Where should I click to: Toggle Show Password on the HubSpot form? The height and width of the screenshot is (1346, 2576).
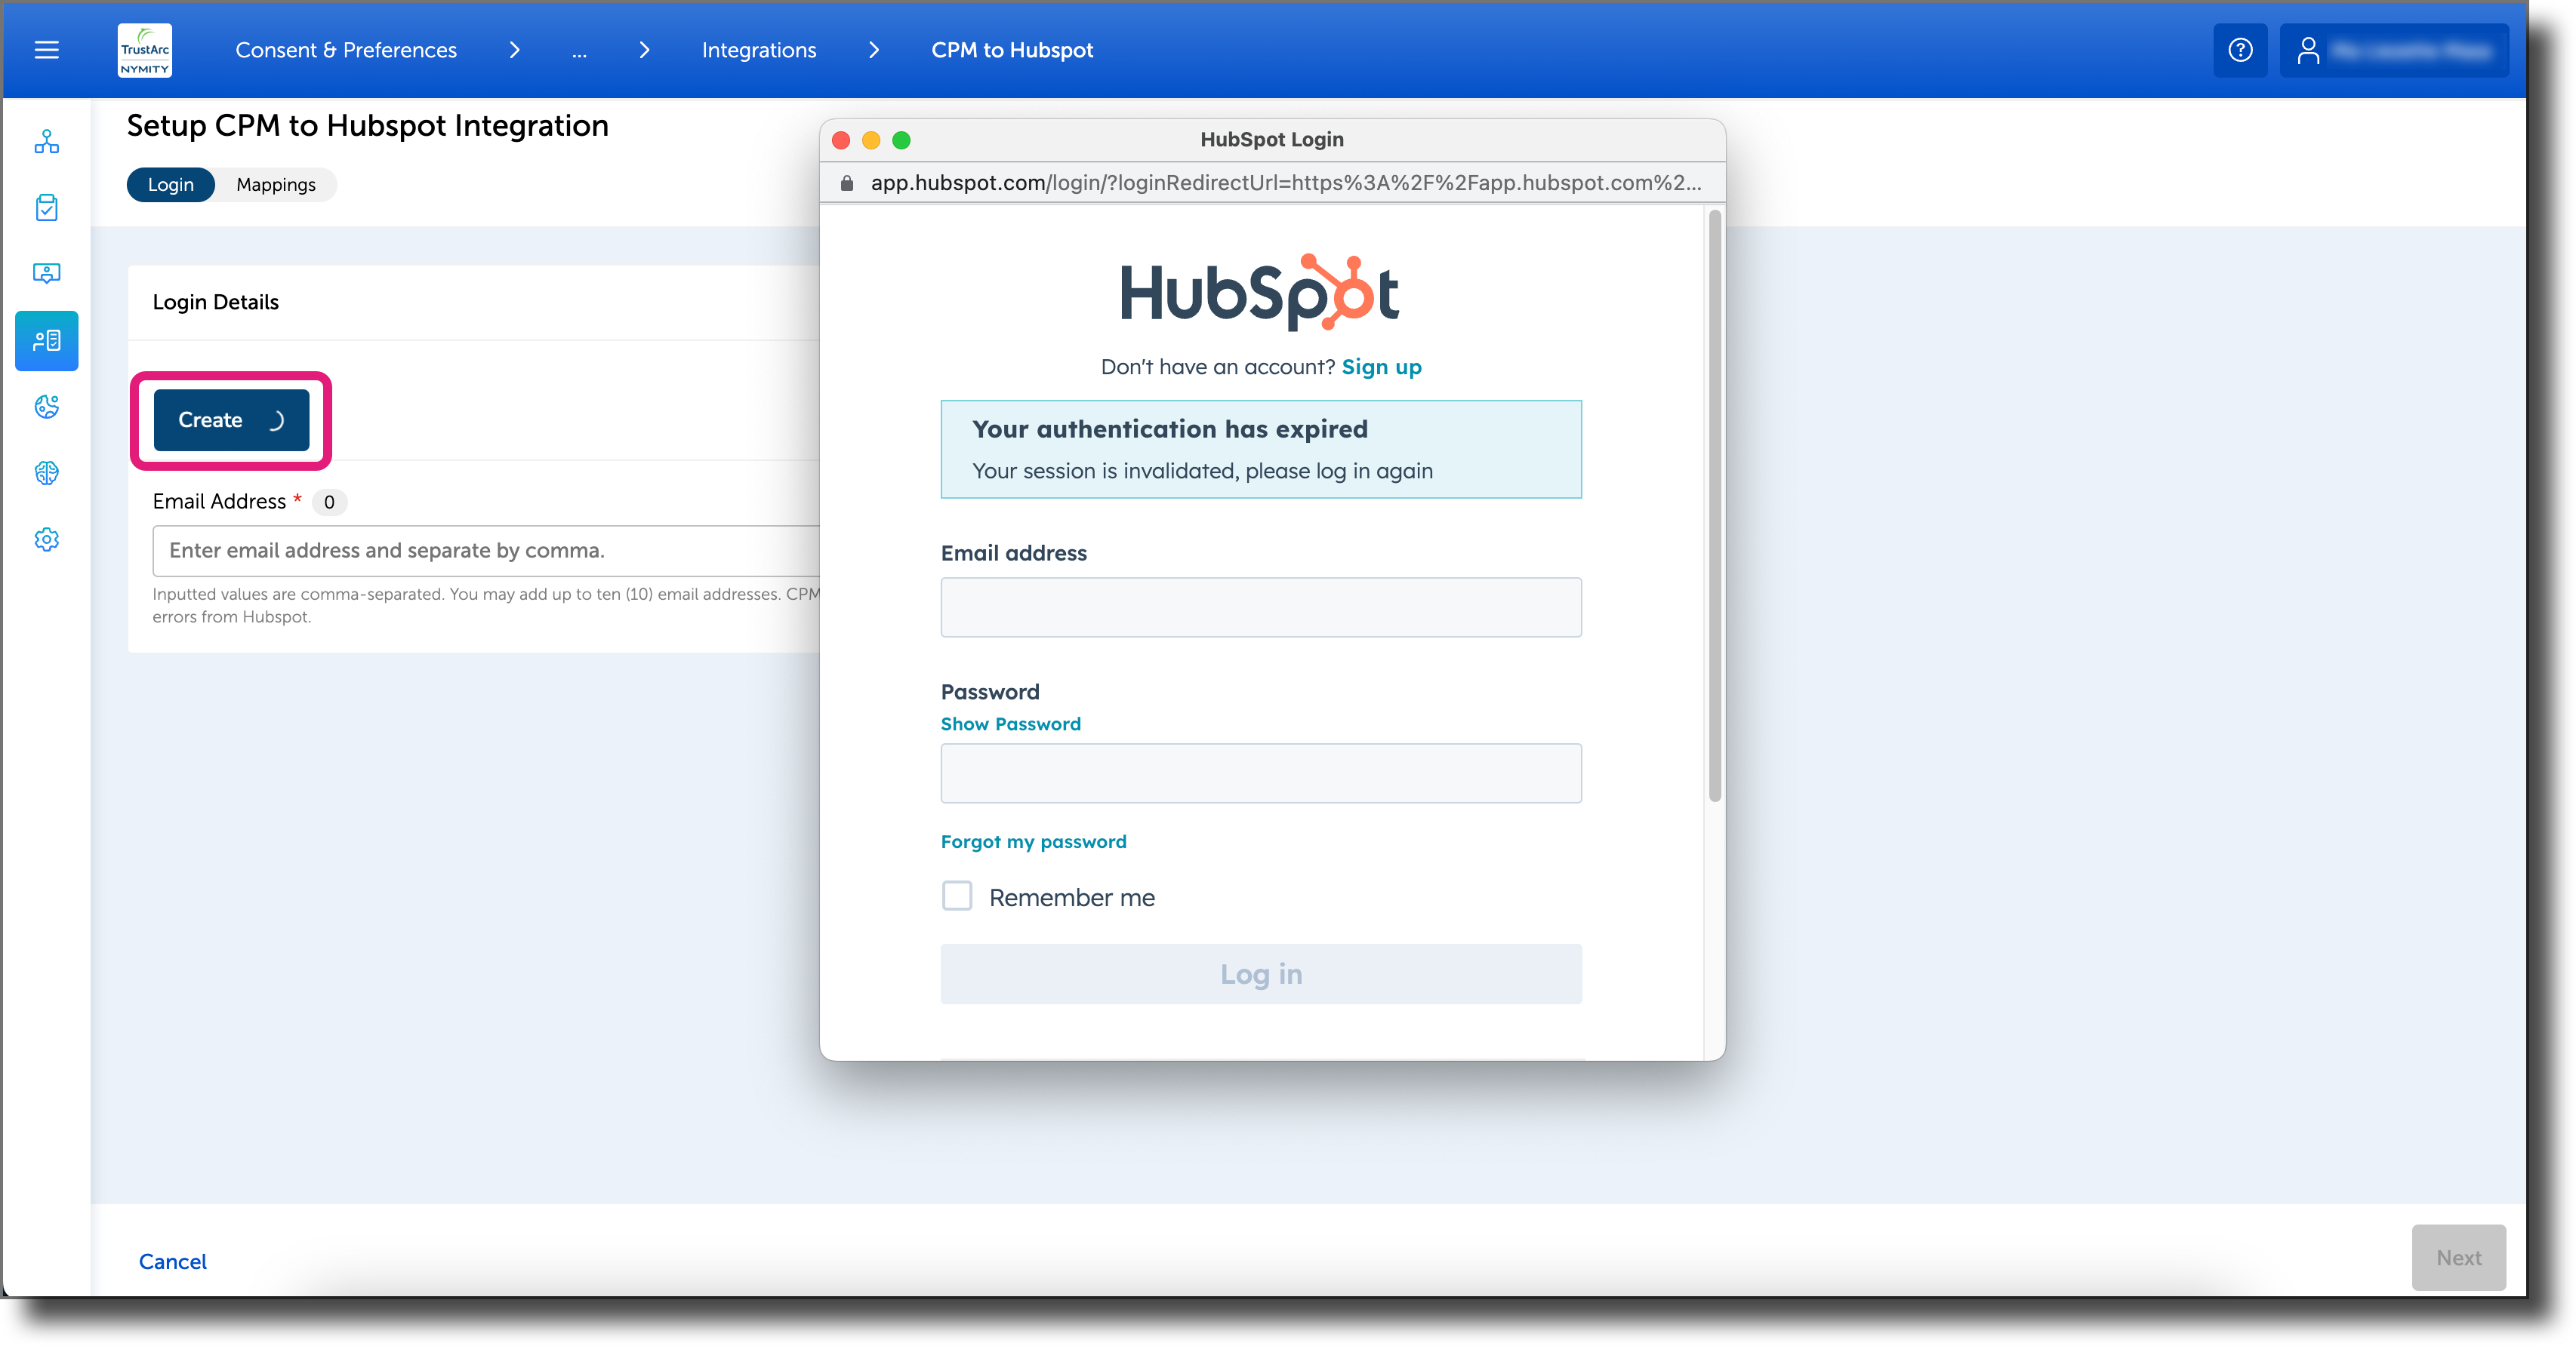click(x=1010, y=724)
